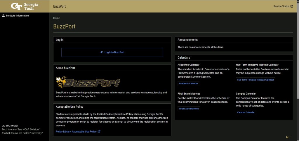Click Five-Term Tentative Institute Calendar heading
The width and height of the screenshot is (299, 141).
click(x=257, y=65)
